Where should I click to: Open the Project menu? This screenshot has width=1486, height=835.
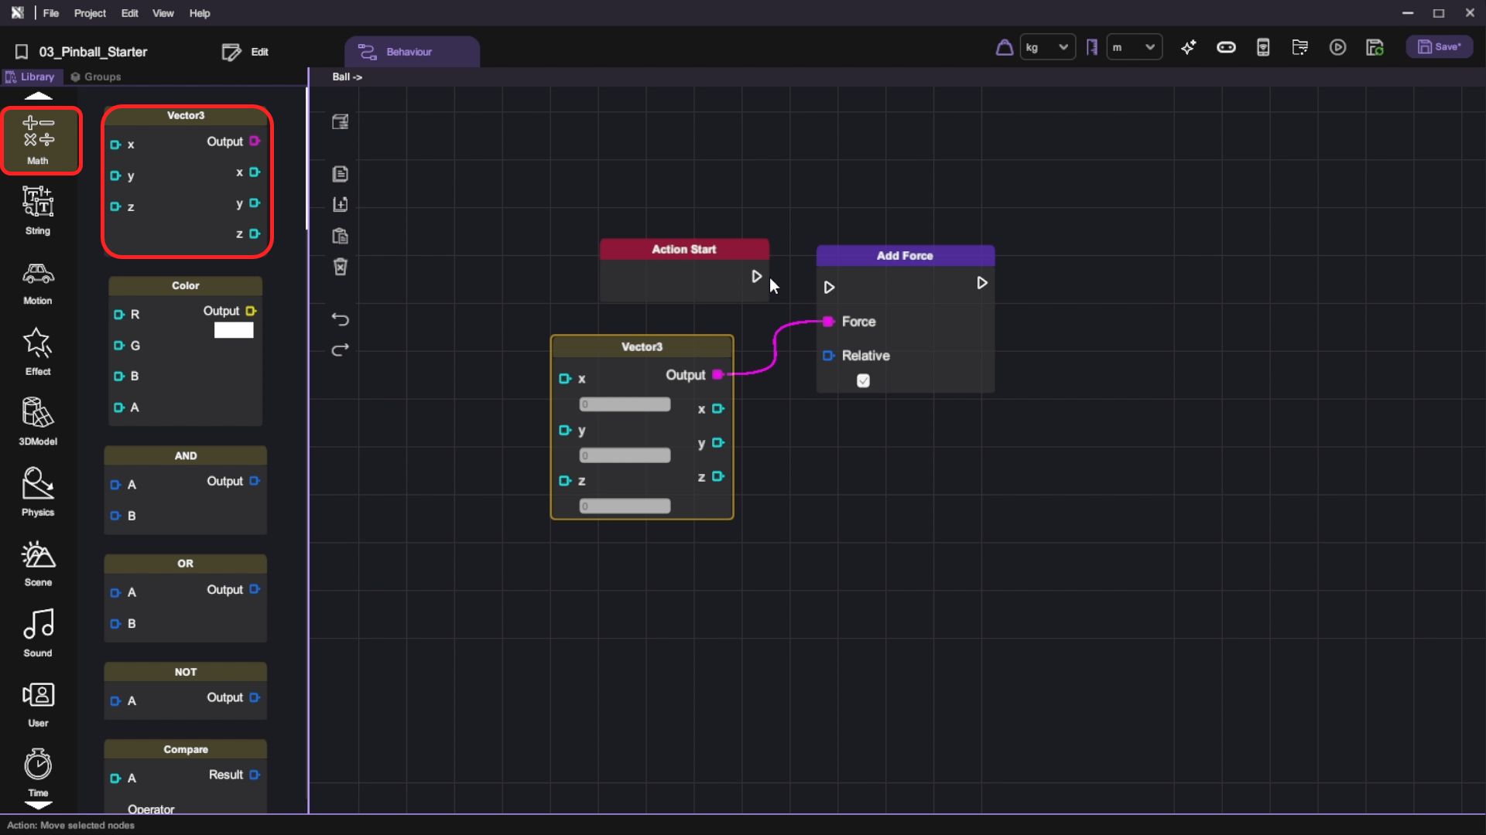coord(90,13)
